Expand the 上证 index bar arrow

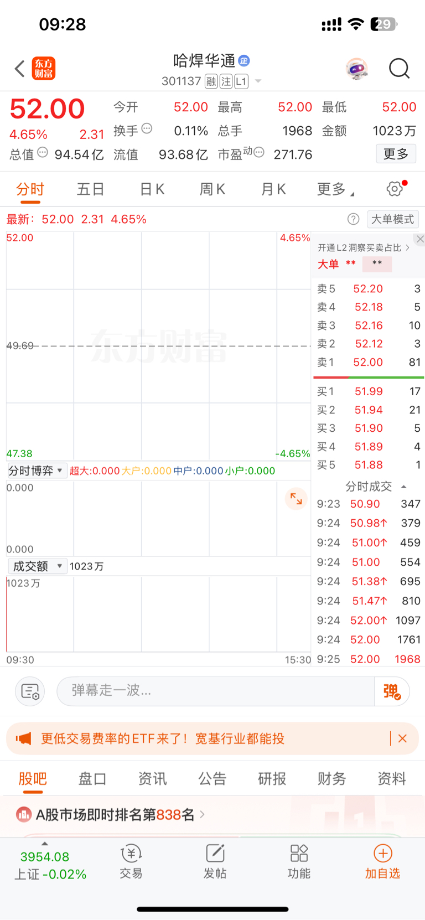45,843
